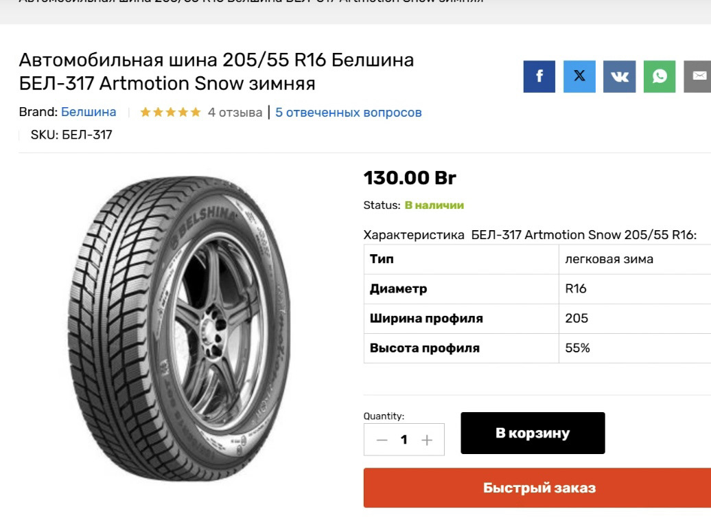Share the product by email
The height and width of the screenshot is (520, 711).
pos(698,76)
